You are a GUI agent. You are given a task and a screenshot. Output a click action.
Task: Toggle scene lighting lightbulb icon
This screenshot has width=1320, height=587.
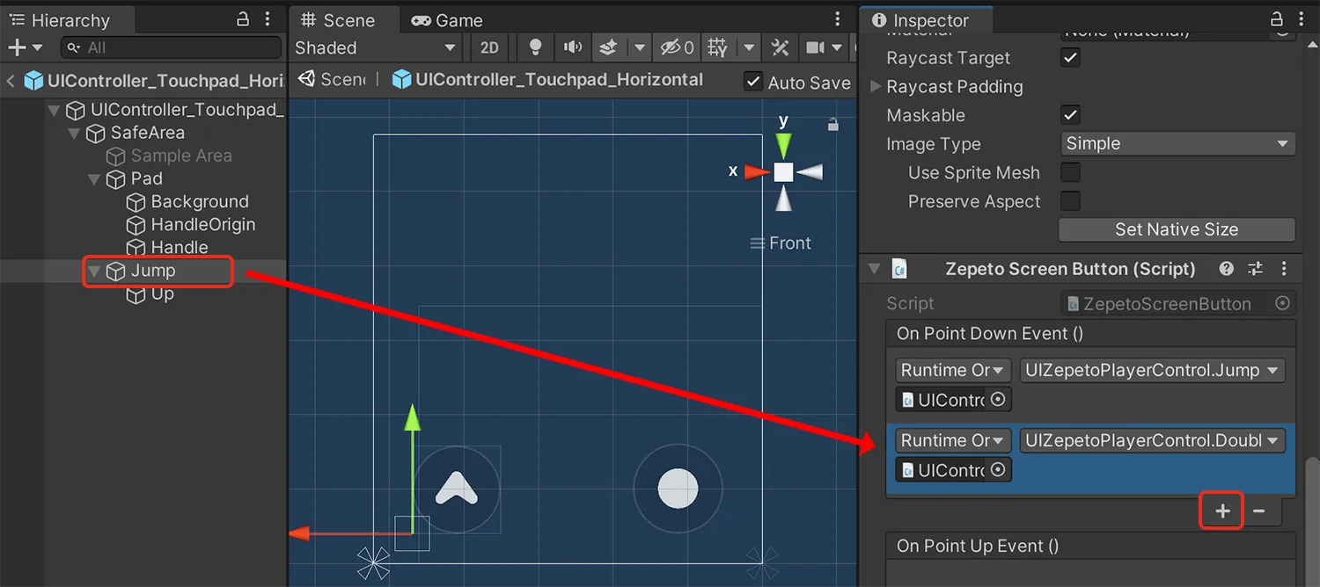point(535,47)
